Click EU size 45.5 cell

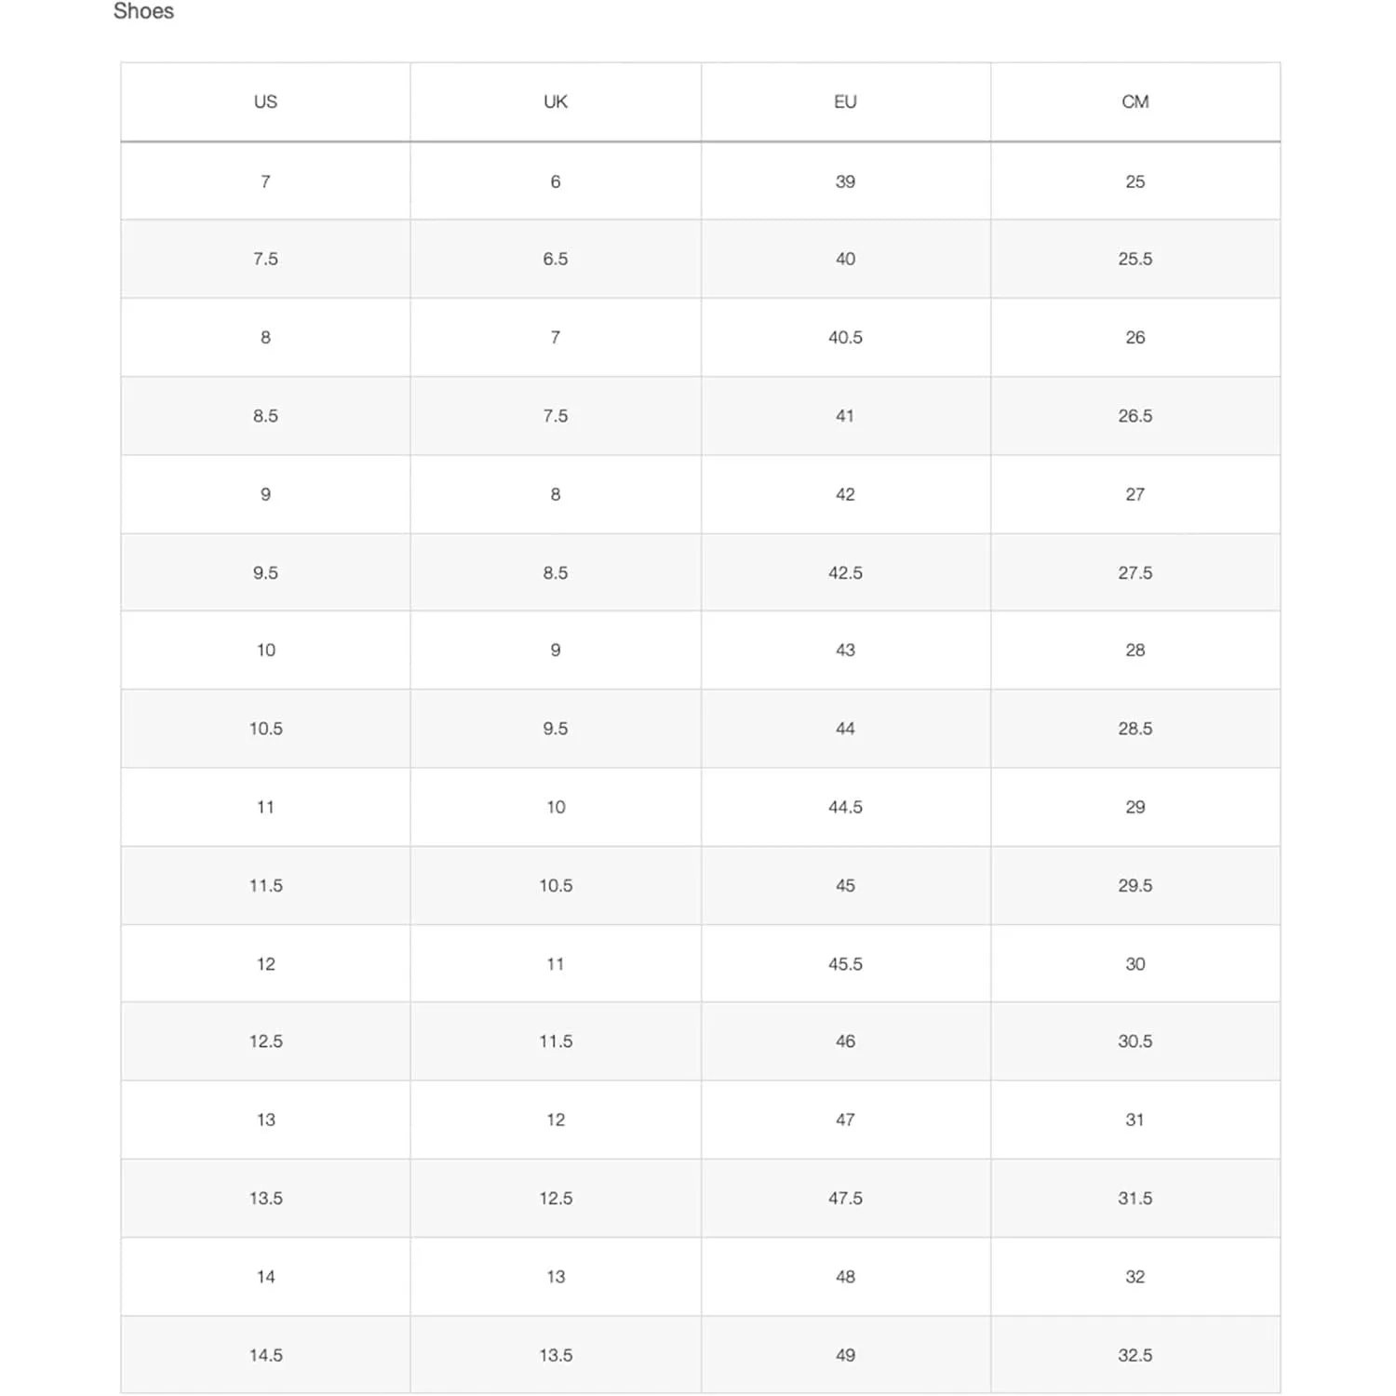[x=845, y=963]
